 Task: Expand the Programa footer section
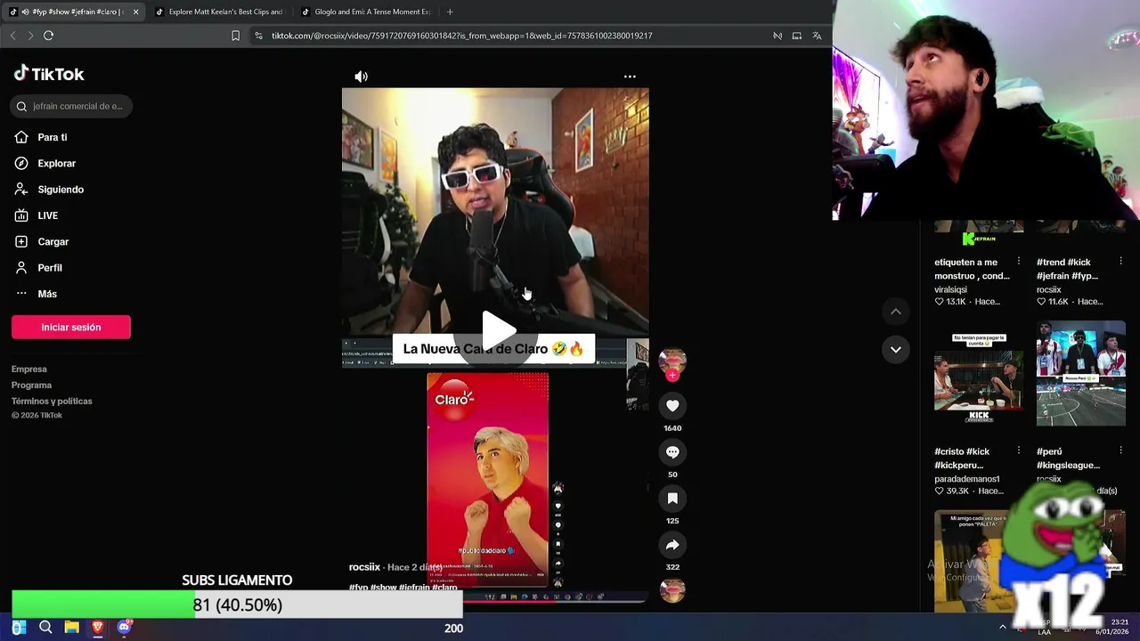click(31, 385)
